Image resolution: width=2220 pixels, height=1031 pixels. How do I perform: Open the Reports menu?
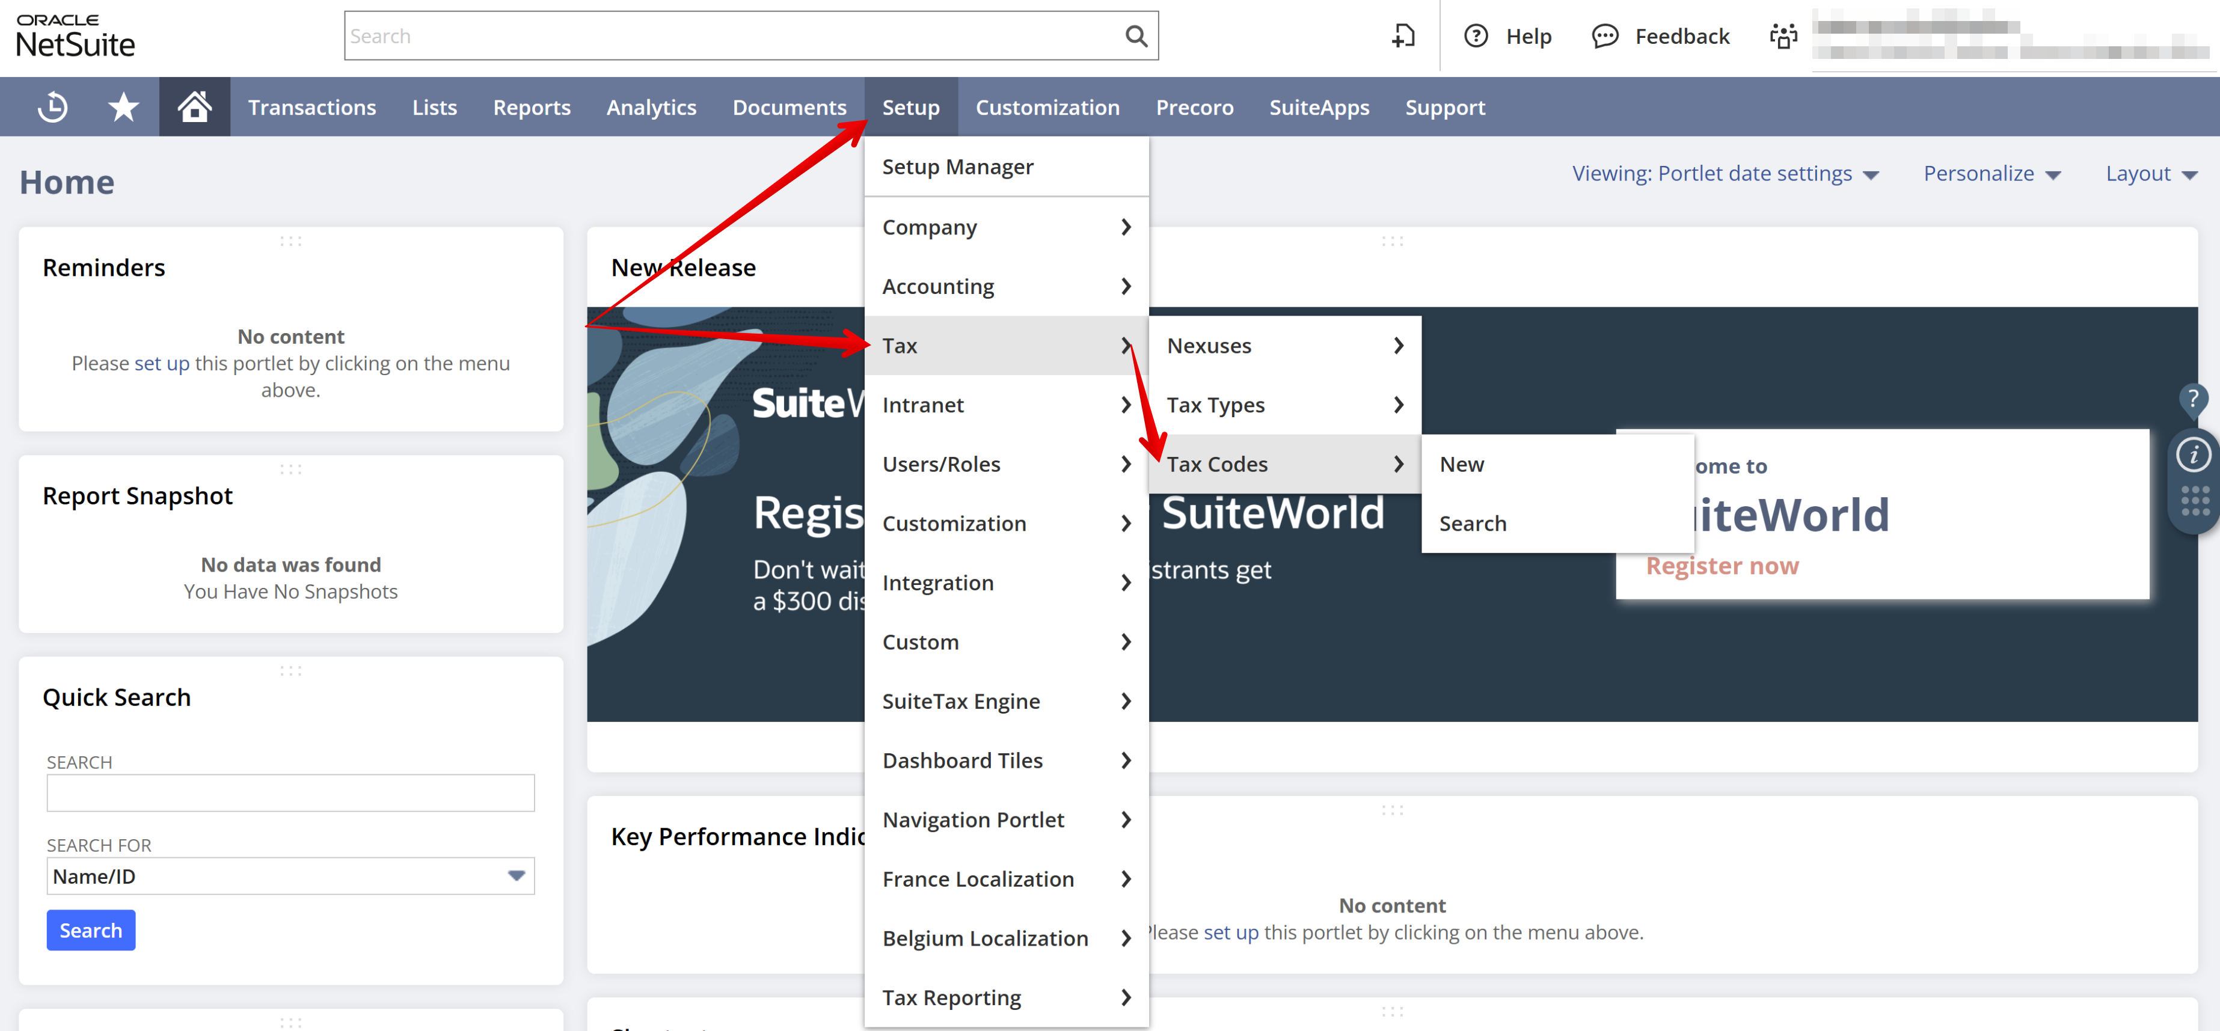click(x=532, y=108)
